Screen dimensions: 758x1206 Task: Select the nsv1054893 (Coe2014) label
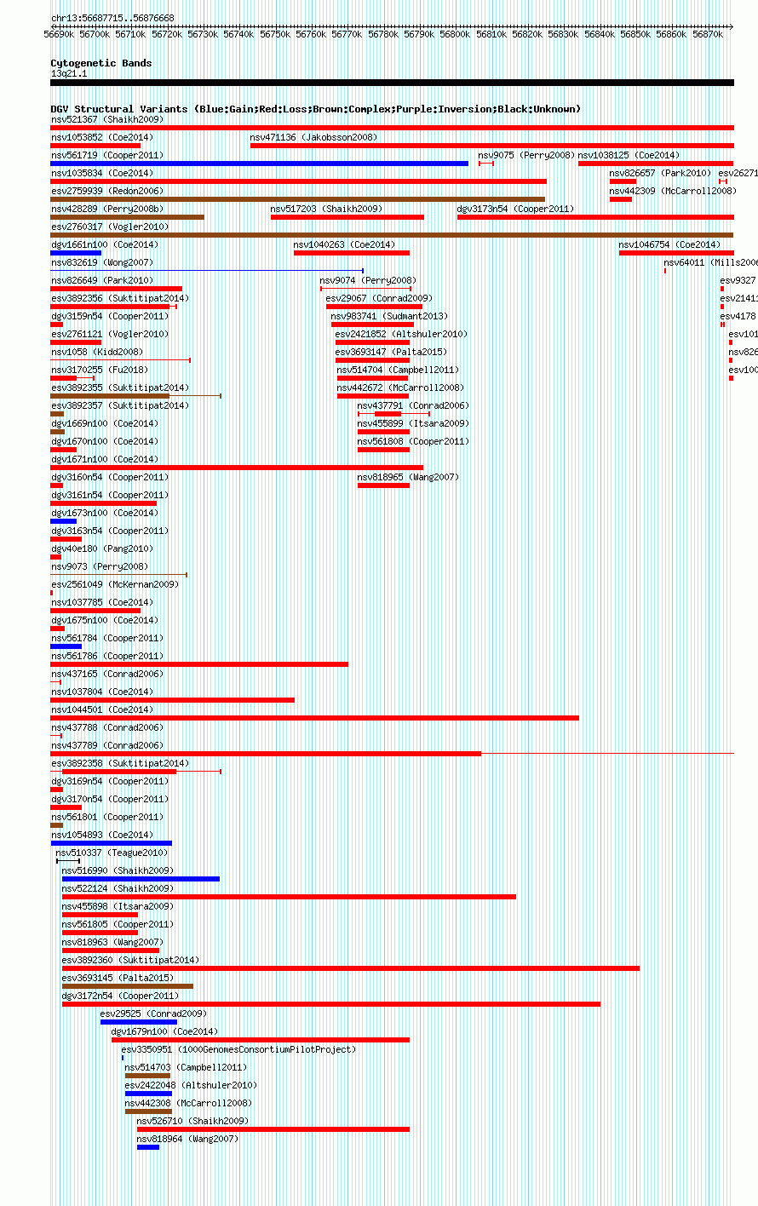coord(102,835)
